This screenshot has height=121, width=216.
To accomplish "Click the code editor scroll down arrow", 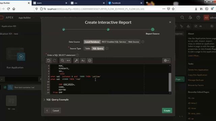I will coord(170,93).
